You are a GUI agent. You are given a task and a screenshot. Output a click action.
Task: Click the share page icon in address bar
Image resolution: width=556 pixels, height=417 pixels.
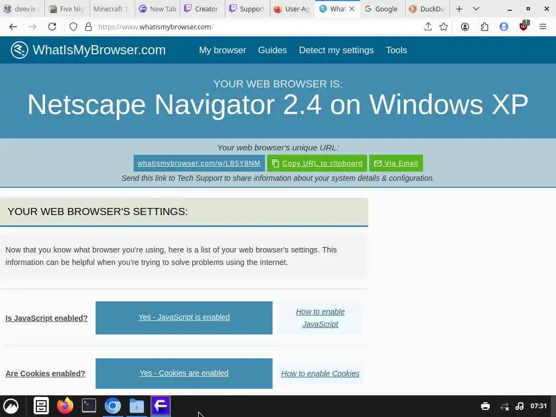click(x=428, y=27)
